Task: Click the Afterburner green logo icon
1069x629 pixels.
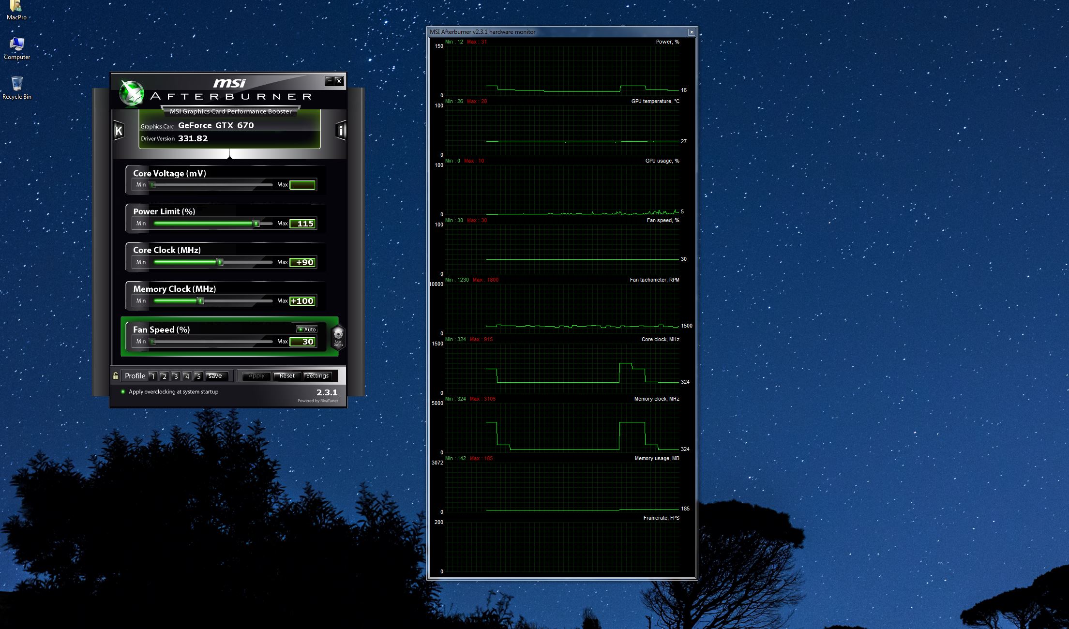Action: [x=132, y=93]
